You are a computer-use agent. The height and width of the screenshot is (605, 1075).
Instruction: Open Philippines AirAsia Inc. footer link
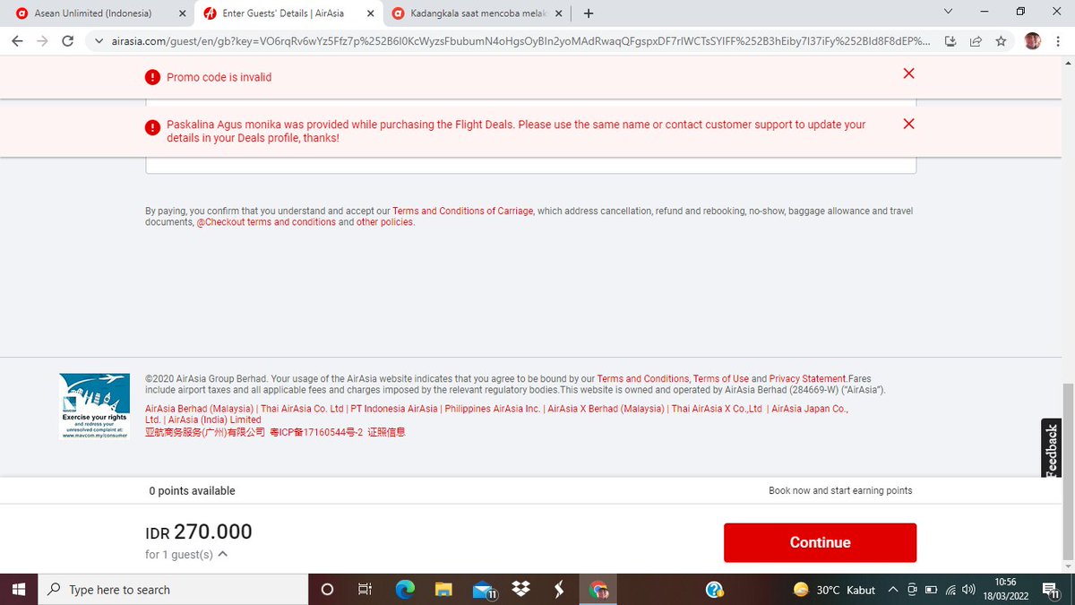(493, 409)
